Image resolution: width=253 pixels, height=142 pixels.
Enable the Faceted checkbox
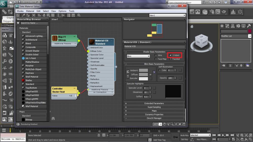[x=170, y=59]
